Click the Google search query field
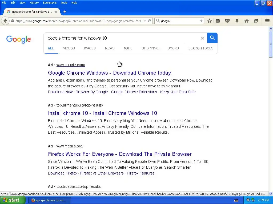 [122, 38]
